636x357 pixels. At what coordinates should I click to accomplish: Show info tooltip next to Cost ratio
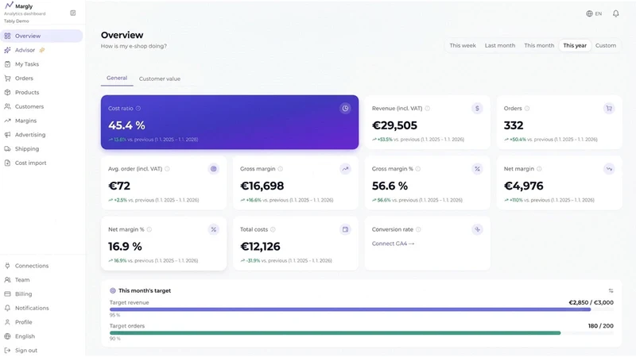click(138, 109)
